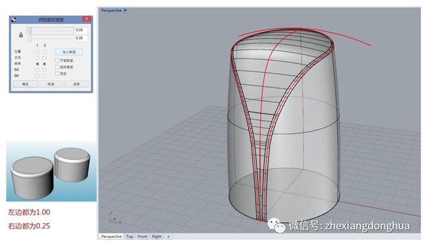Select curvature radio button in column 2
Viewport: 424px width, 246px height.
click(x=44, y=64)
